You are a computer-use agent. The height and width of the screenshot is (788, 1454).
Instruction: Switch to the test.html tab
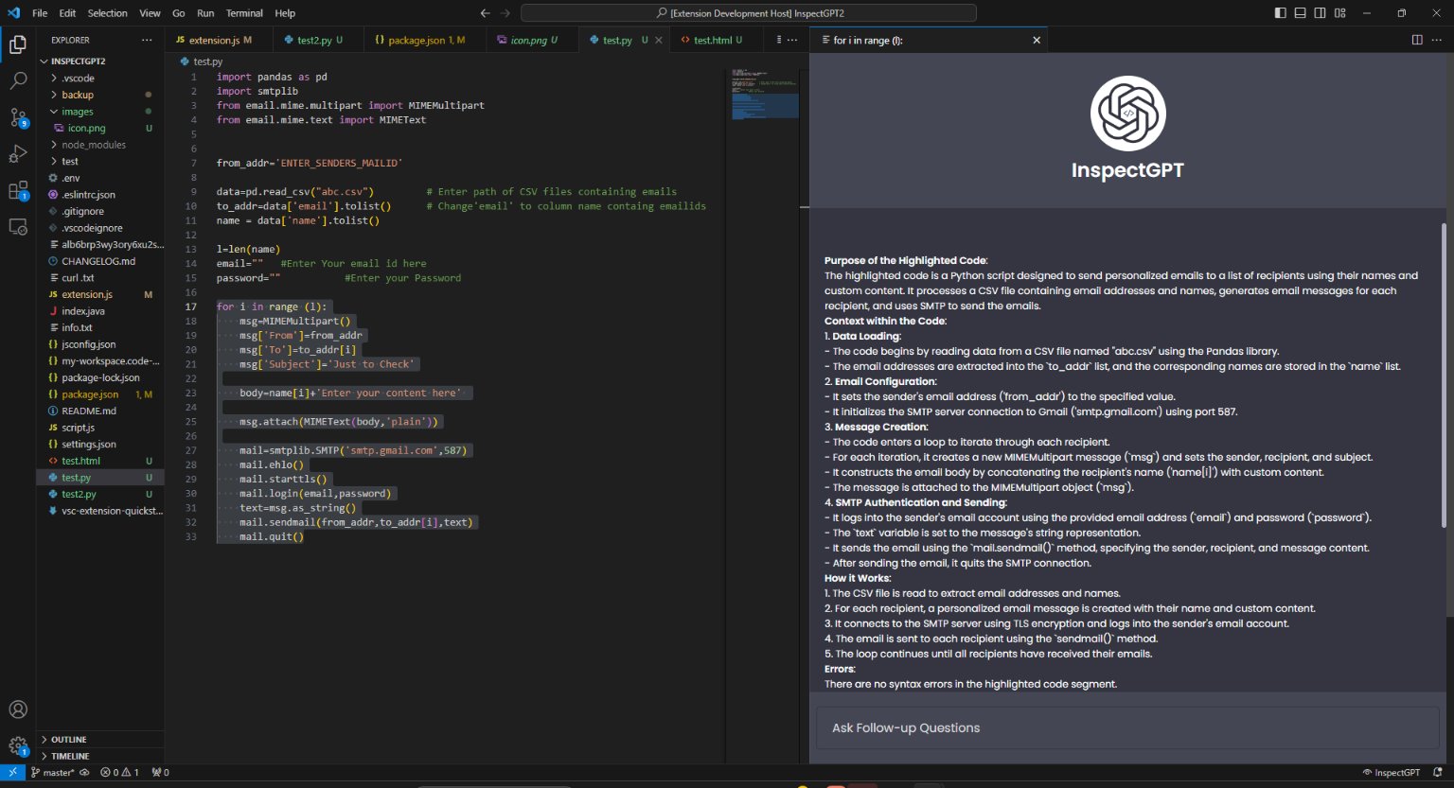coord(715,40)
